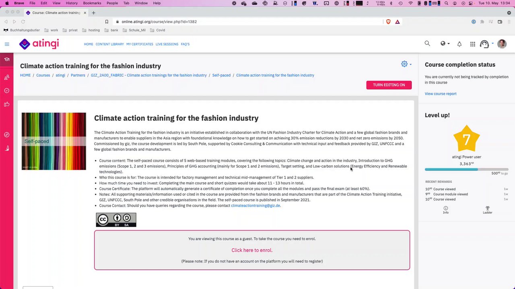Click the thumbs-up sidebar icon
Screen dimensions: 515x289
pos(7,104)
